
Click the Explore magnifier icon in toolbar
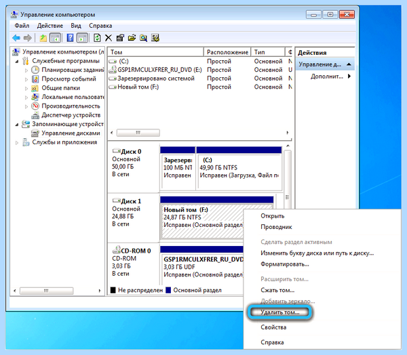click(x=143, y=38)
